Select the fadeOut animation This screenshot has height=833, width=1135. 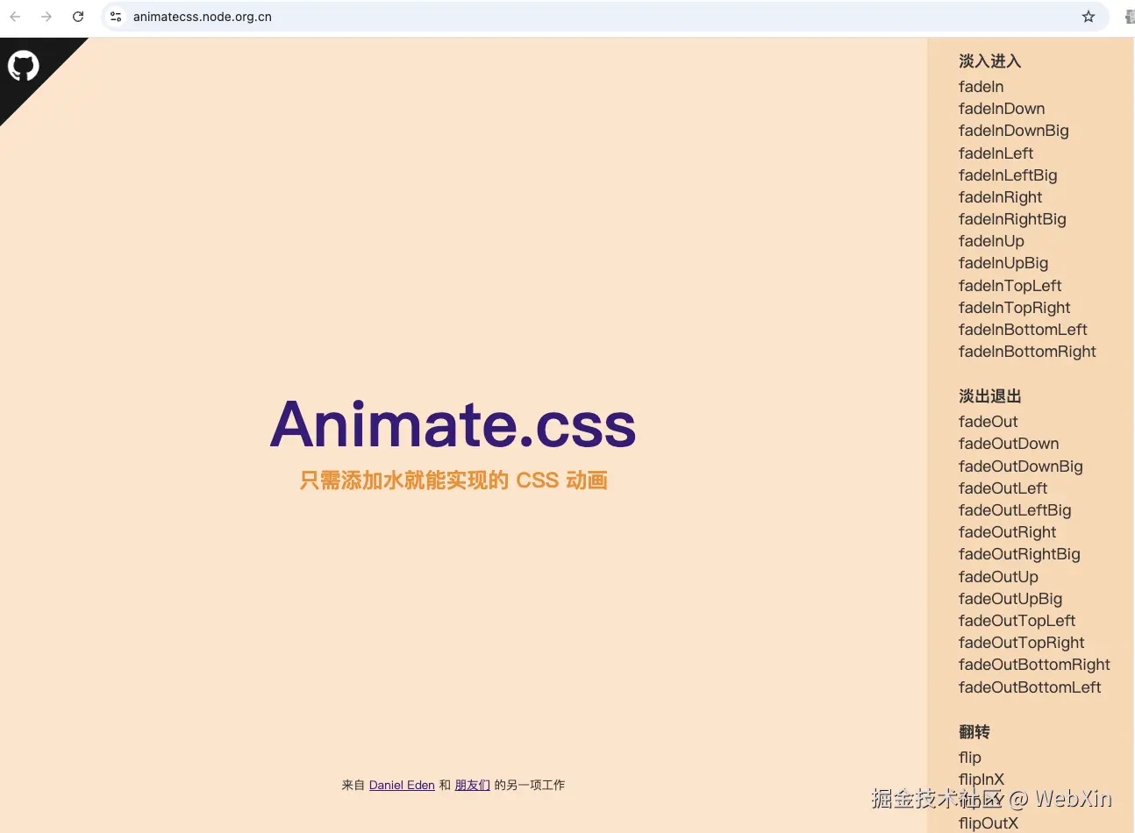[989, 422]
